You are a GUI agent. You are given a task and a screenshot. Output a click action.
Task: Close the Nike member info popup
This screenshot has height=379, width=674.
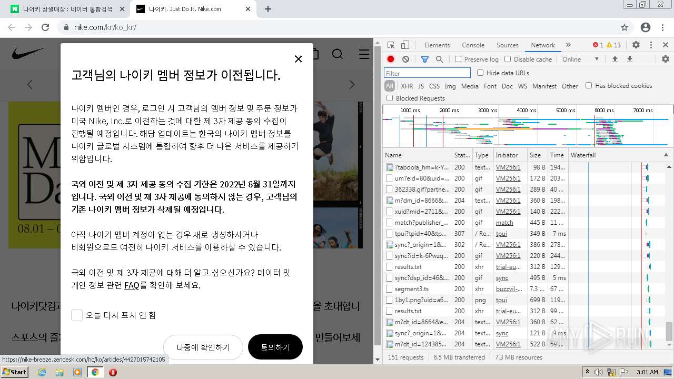pos(299,59)
